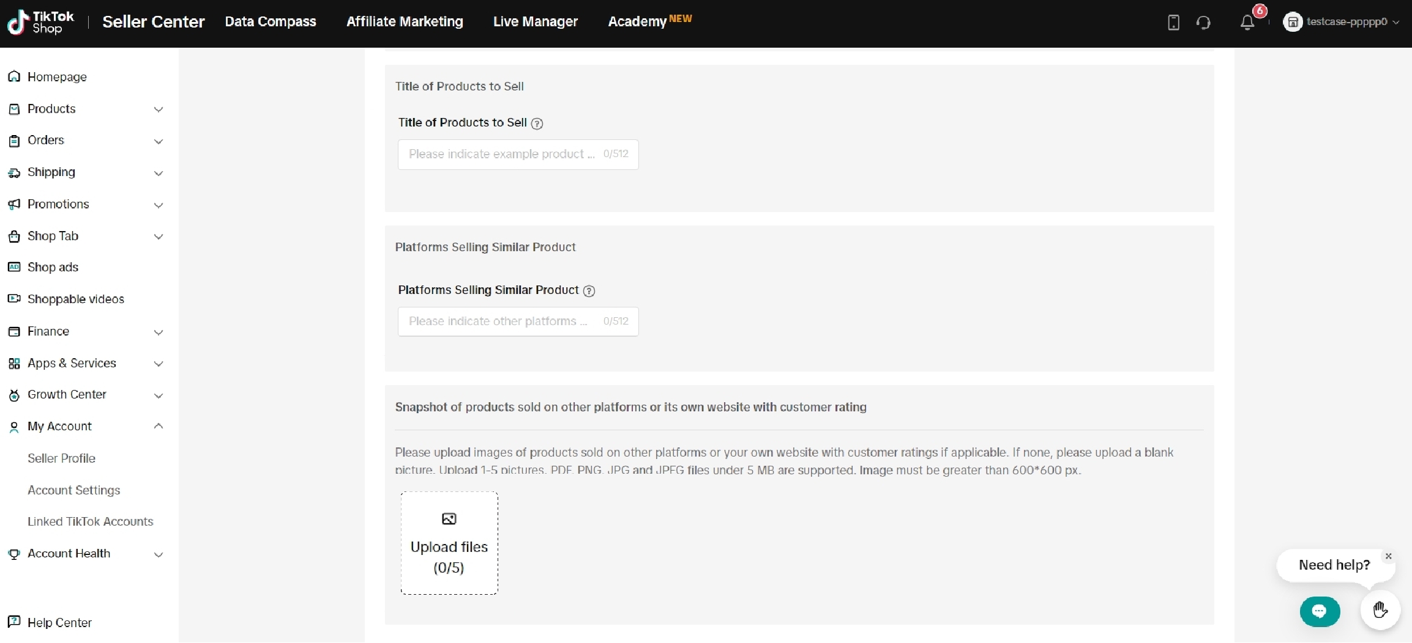Click the TikTok Shop logo

41,22
